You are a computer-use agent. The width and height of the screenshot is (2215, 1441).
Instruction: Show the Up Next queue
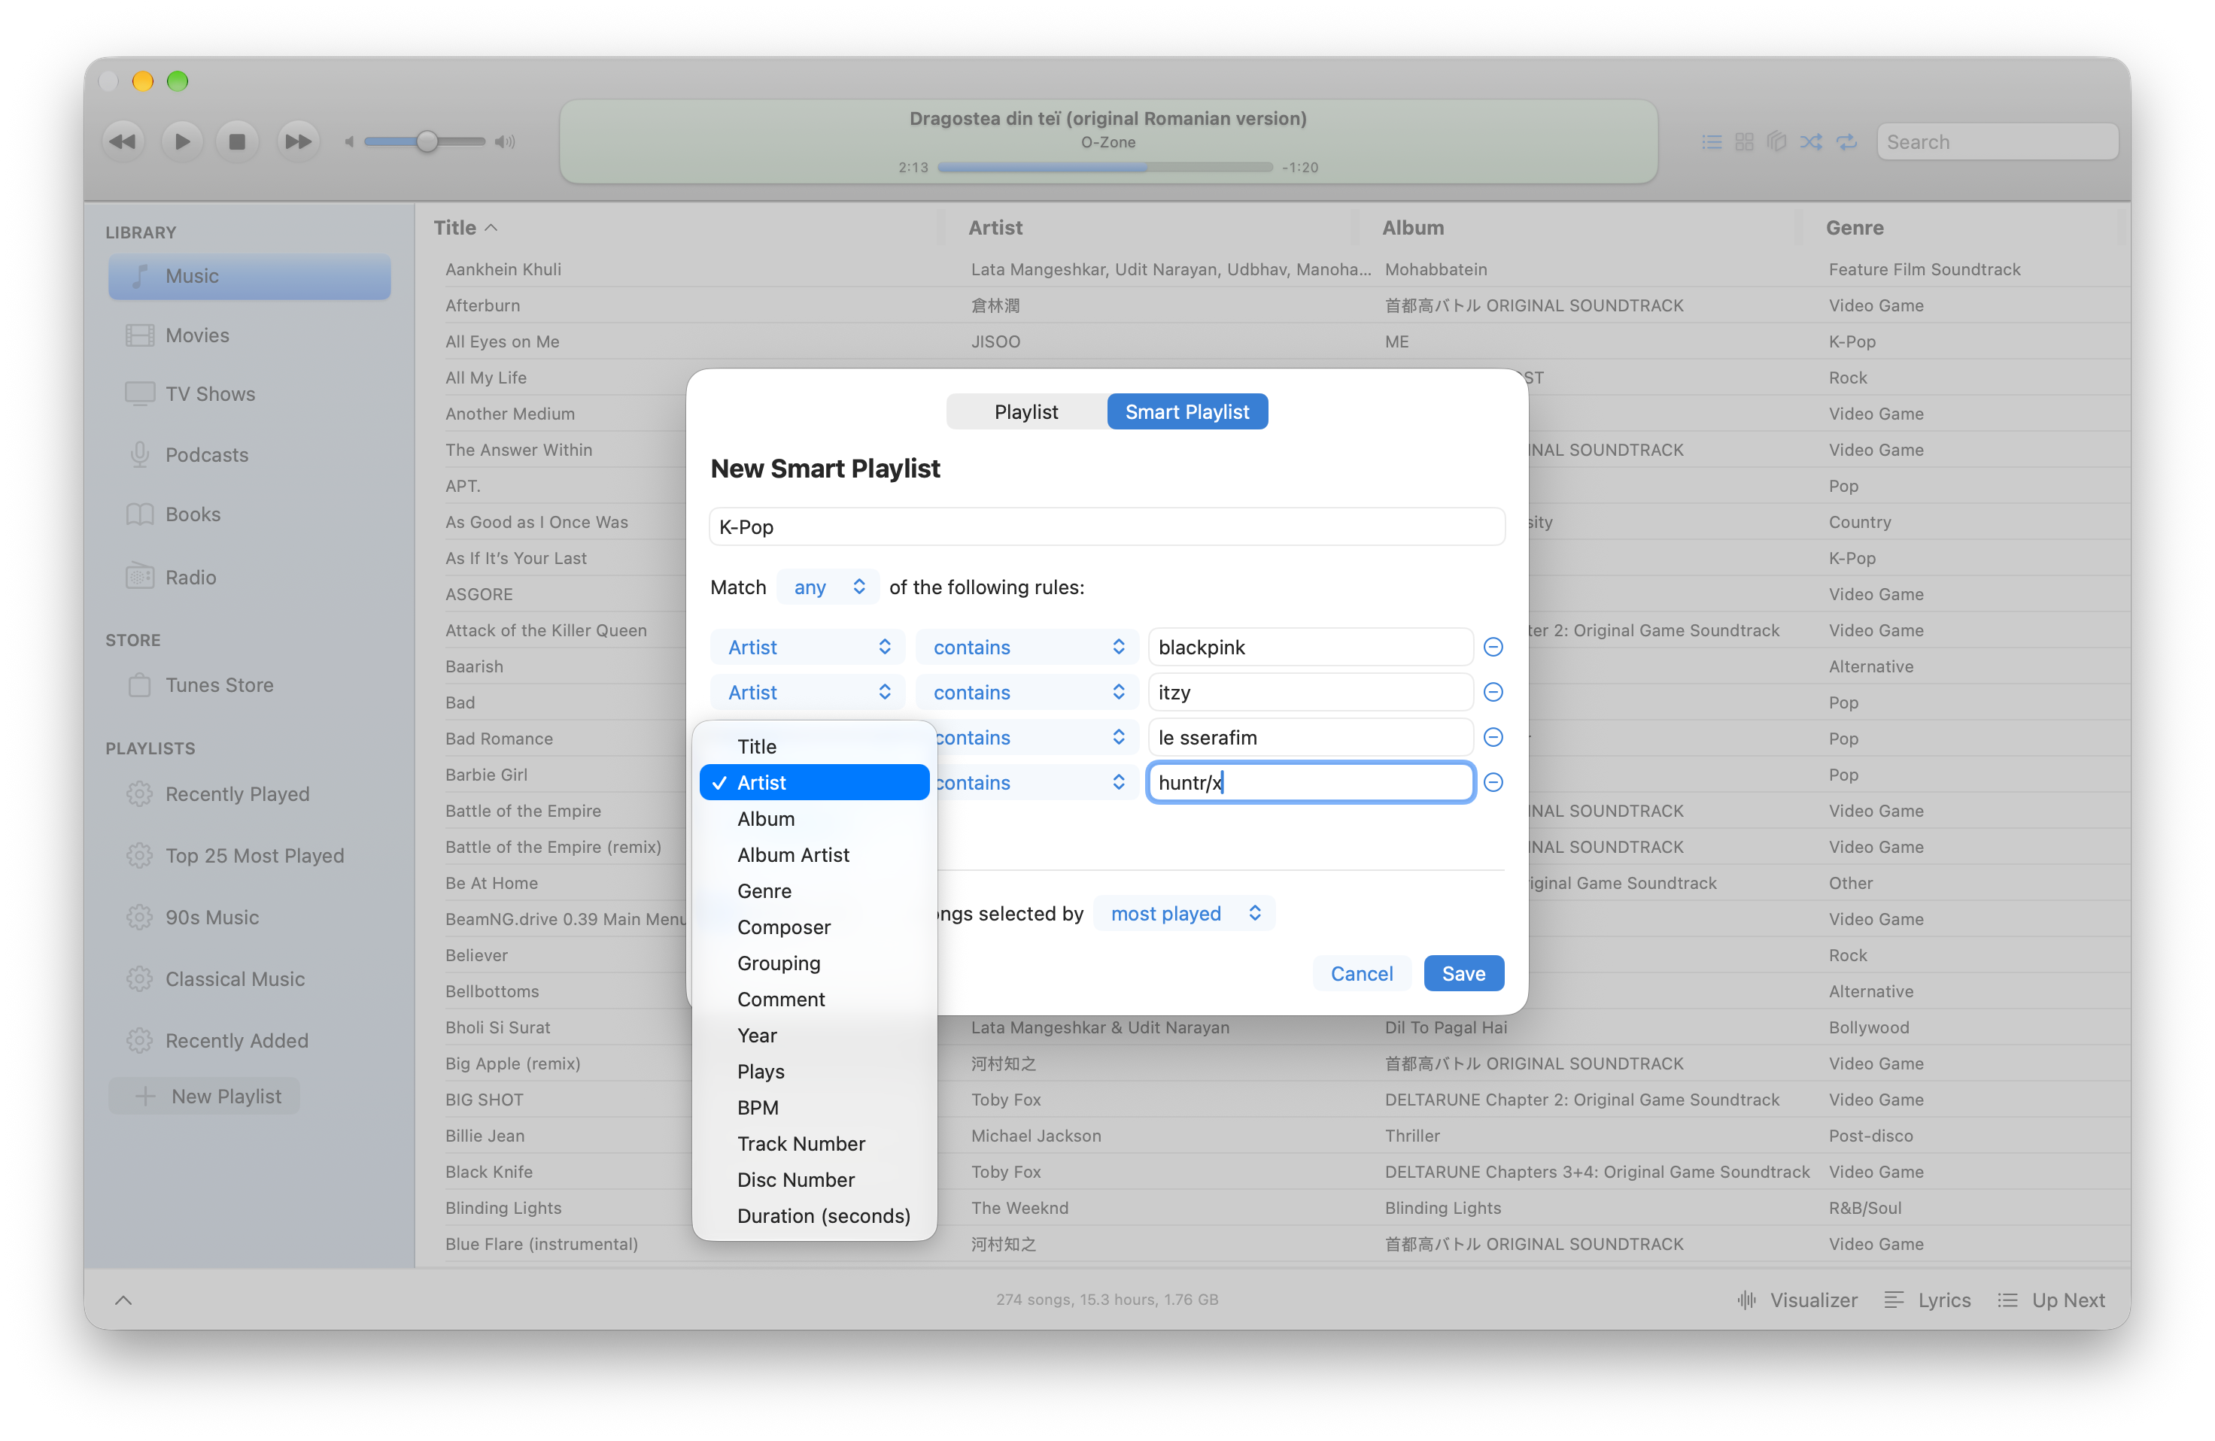click(x=2051, y=1300)
